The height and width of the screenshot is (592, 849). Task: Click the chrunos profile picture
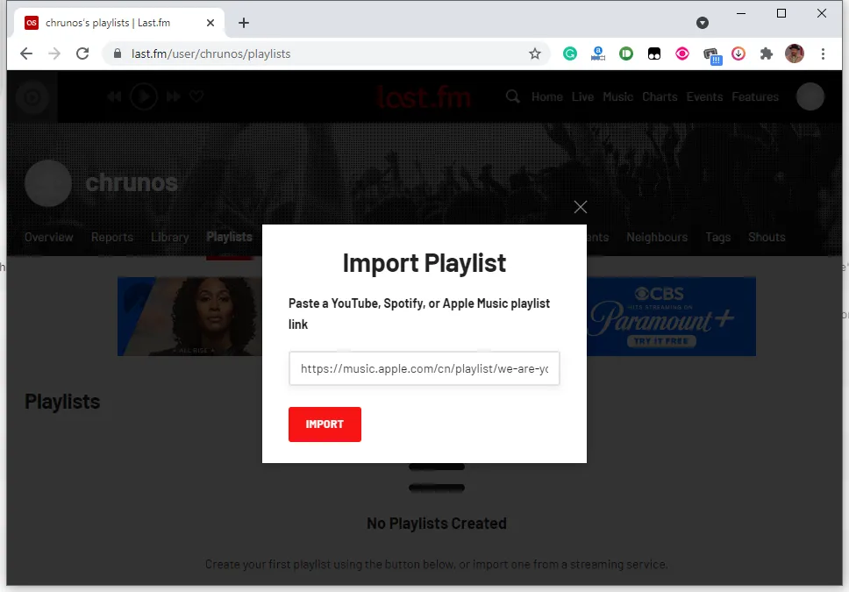[x=48, y=183]
